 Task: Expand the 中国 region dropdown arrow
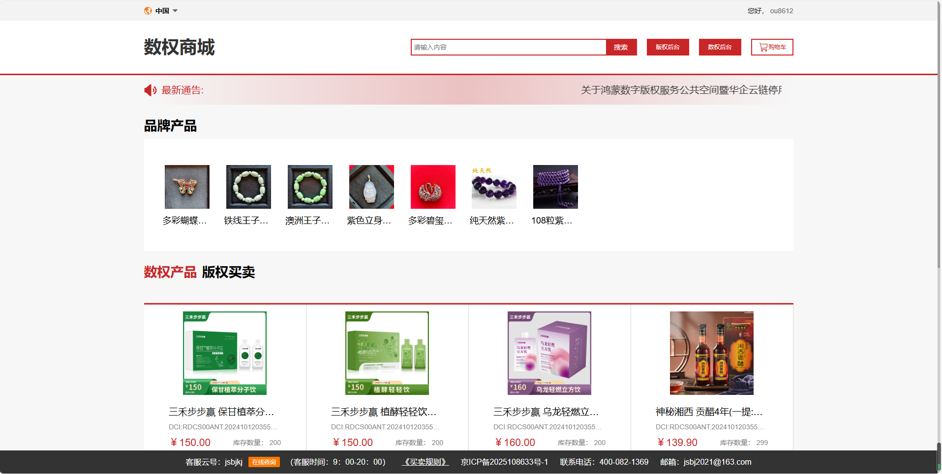tap(175, 11)
